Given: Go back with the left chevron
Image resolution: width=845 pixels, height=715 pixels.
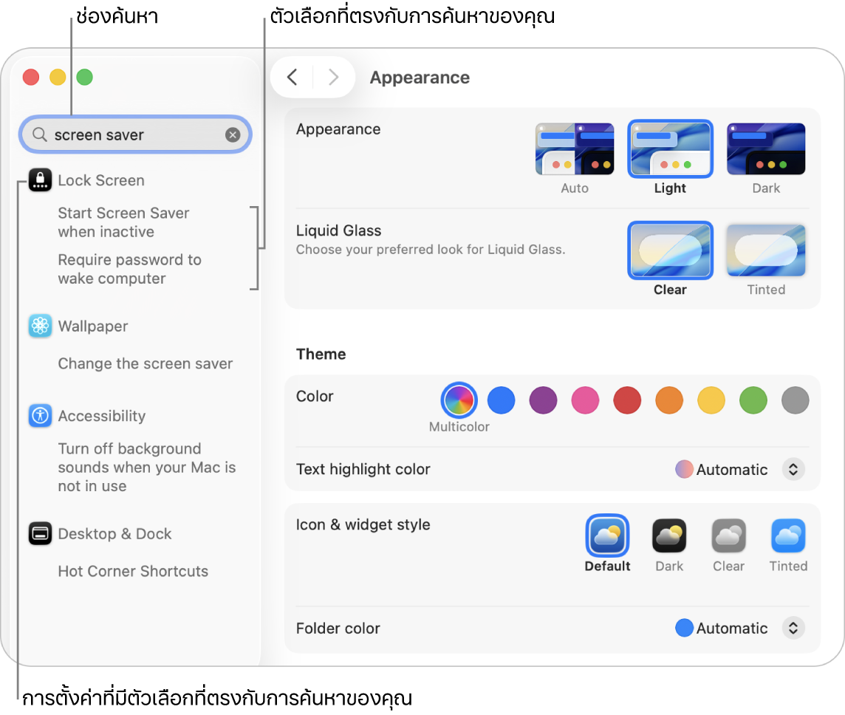Looking at the screenshot, I should 292,77.
